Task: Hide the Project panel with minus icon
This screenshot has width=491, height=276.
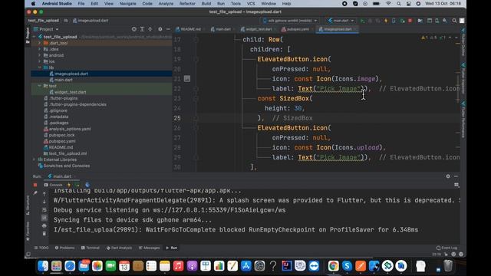Action: point(168,29)
